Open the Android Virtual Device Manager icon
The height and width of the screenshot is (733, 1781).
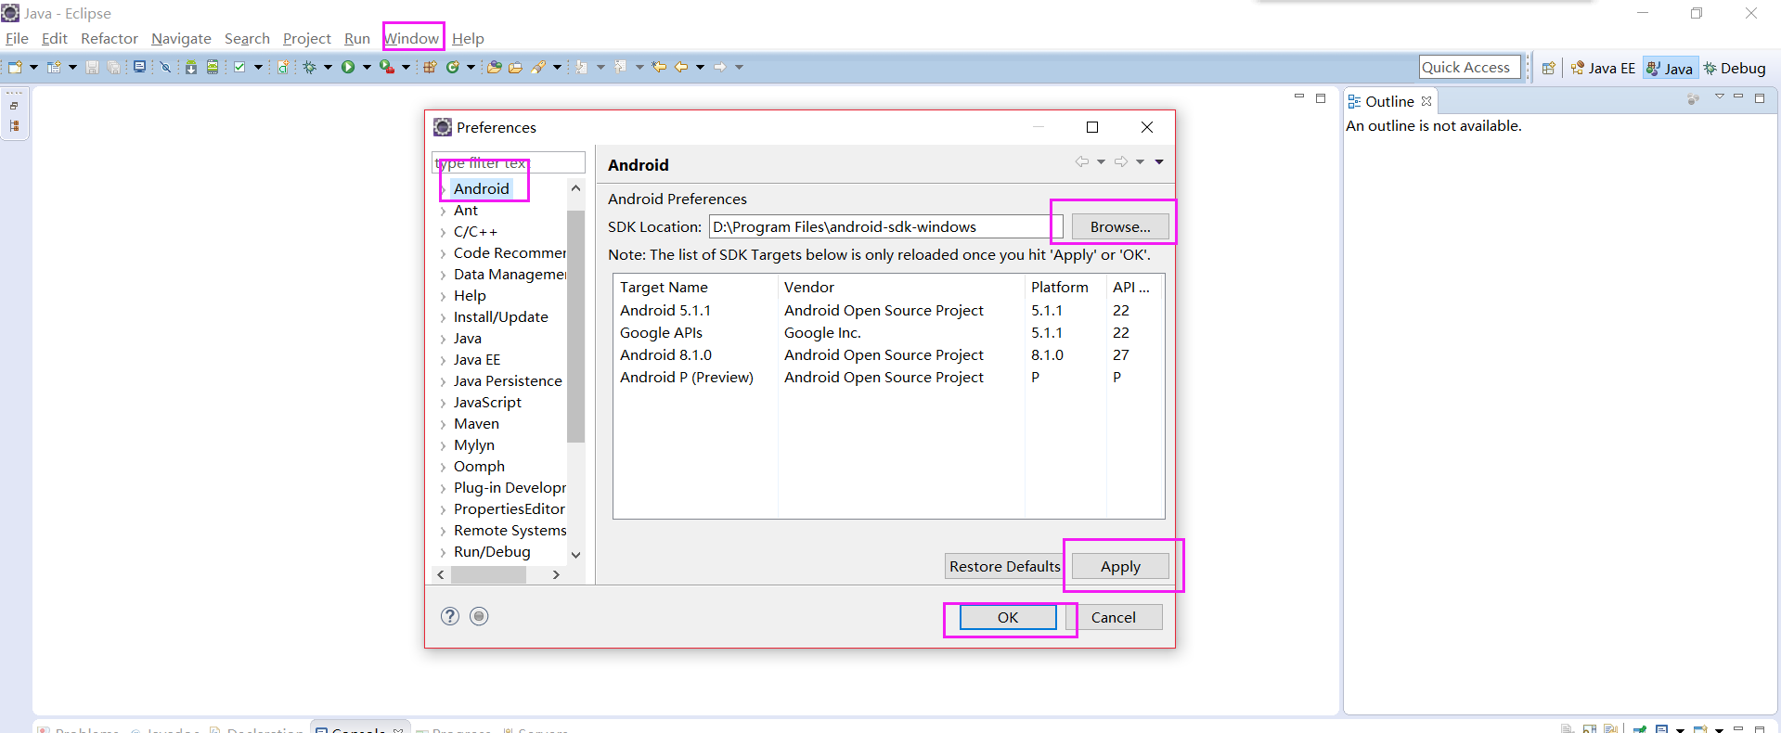pyautogui.click(x=213, y=67)
